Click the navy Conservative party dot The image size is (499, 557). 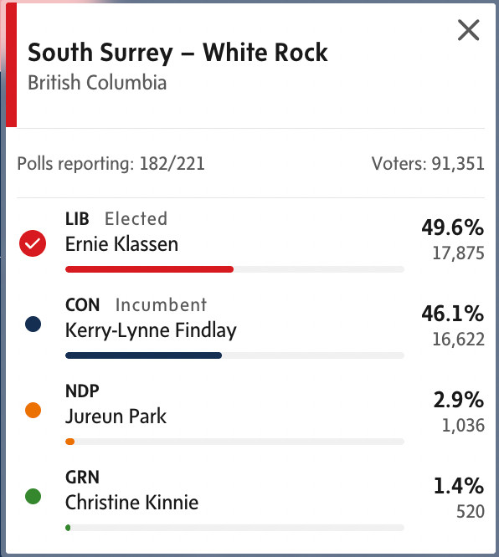tap(33, 324)
